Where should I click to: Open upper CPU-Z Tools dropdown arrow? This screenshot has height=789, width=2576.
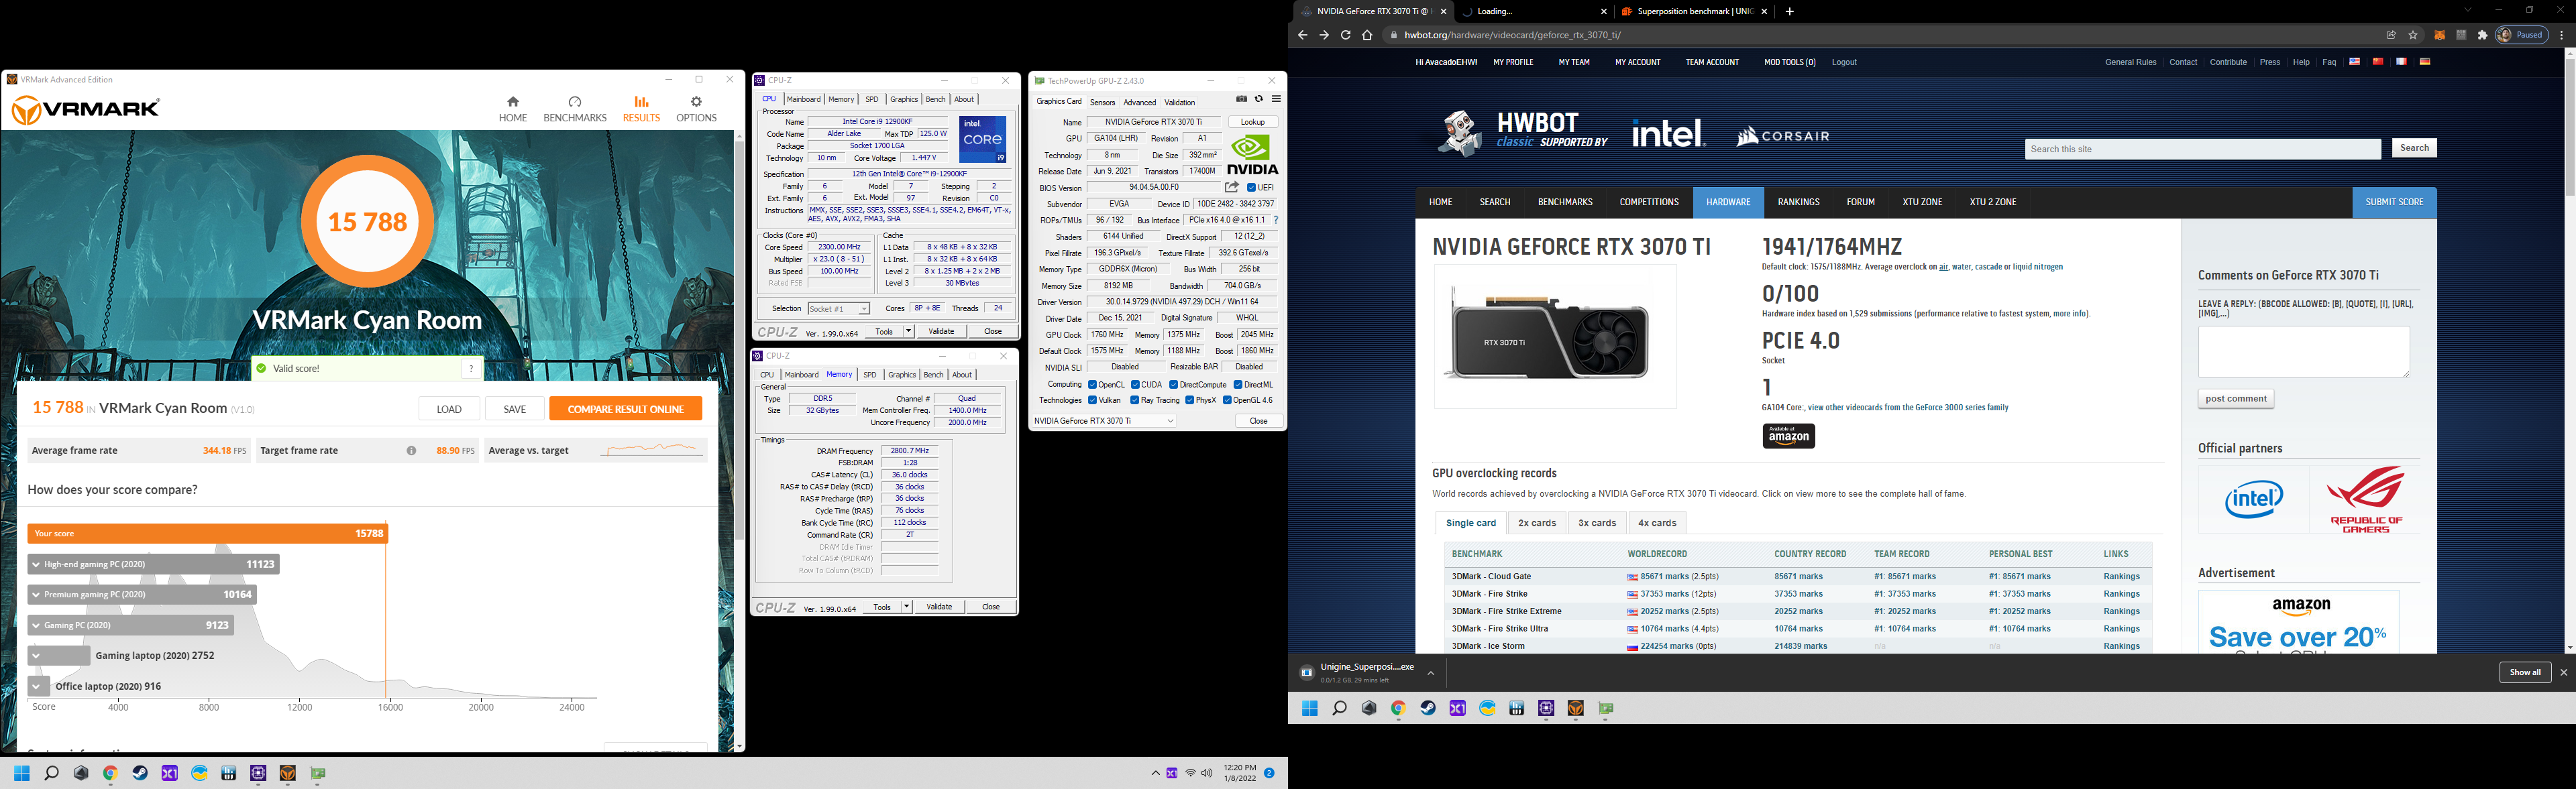(x=908, y=332)
